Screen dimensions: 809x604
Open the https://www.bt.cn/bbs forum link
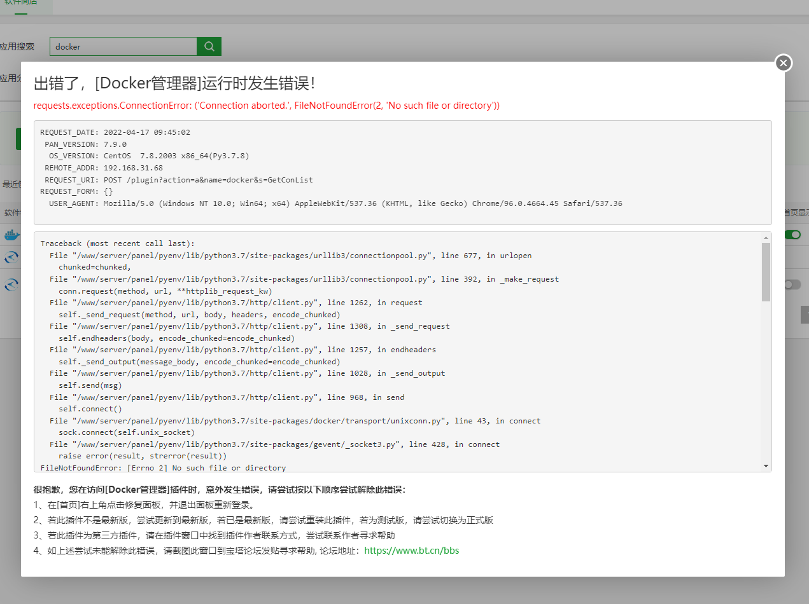[411, 551]
